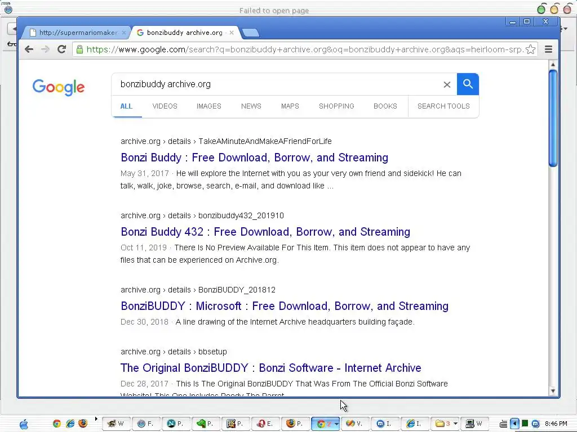The image size is (577, 432).
Task: Click the bonzibuddy432_201910 breadcrumb URL
Action: point(241,215)
